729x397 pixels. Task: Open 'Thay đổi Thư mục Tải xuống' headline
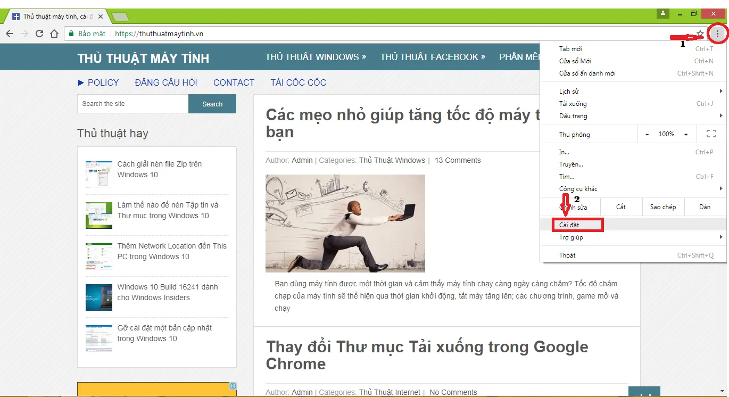tap(427, 355)
